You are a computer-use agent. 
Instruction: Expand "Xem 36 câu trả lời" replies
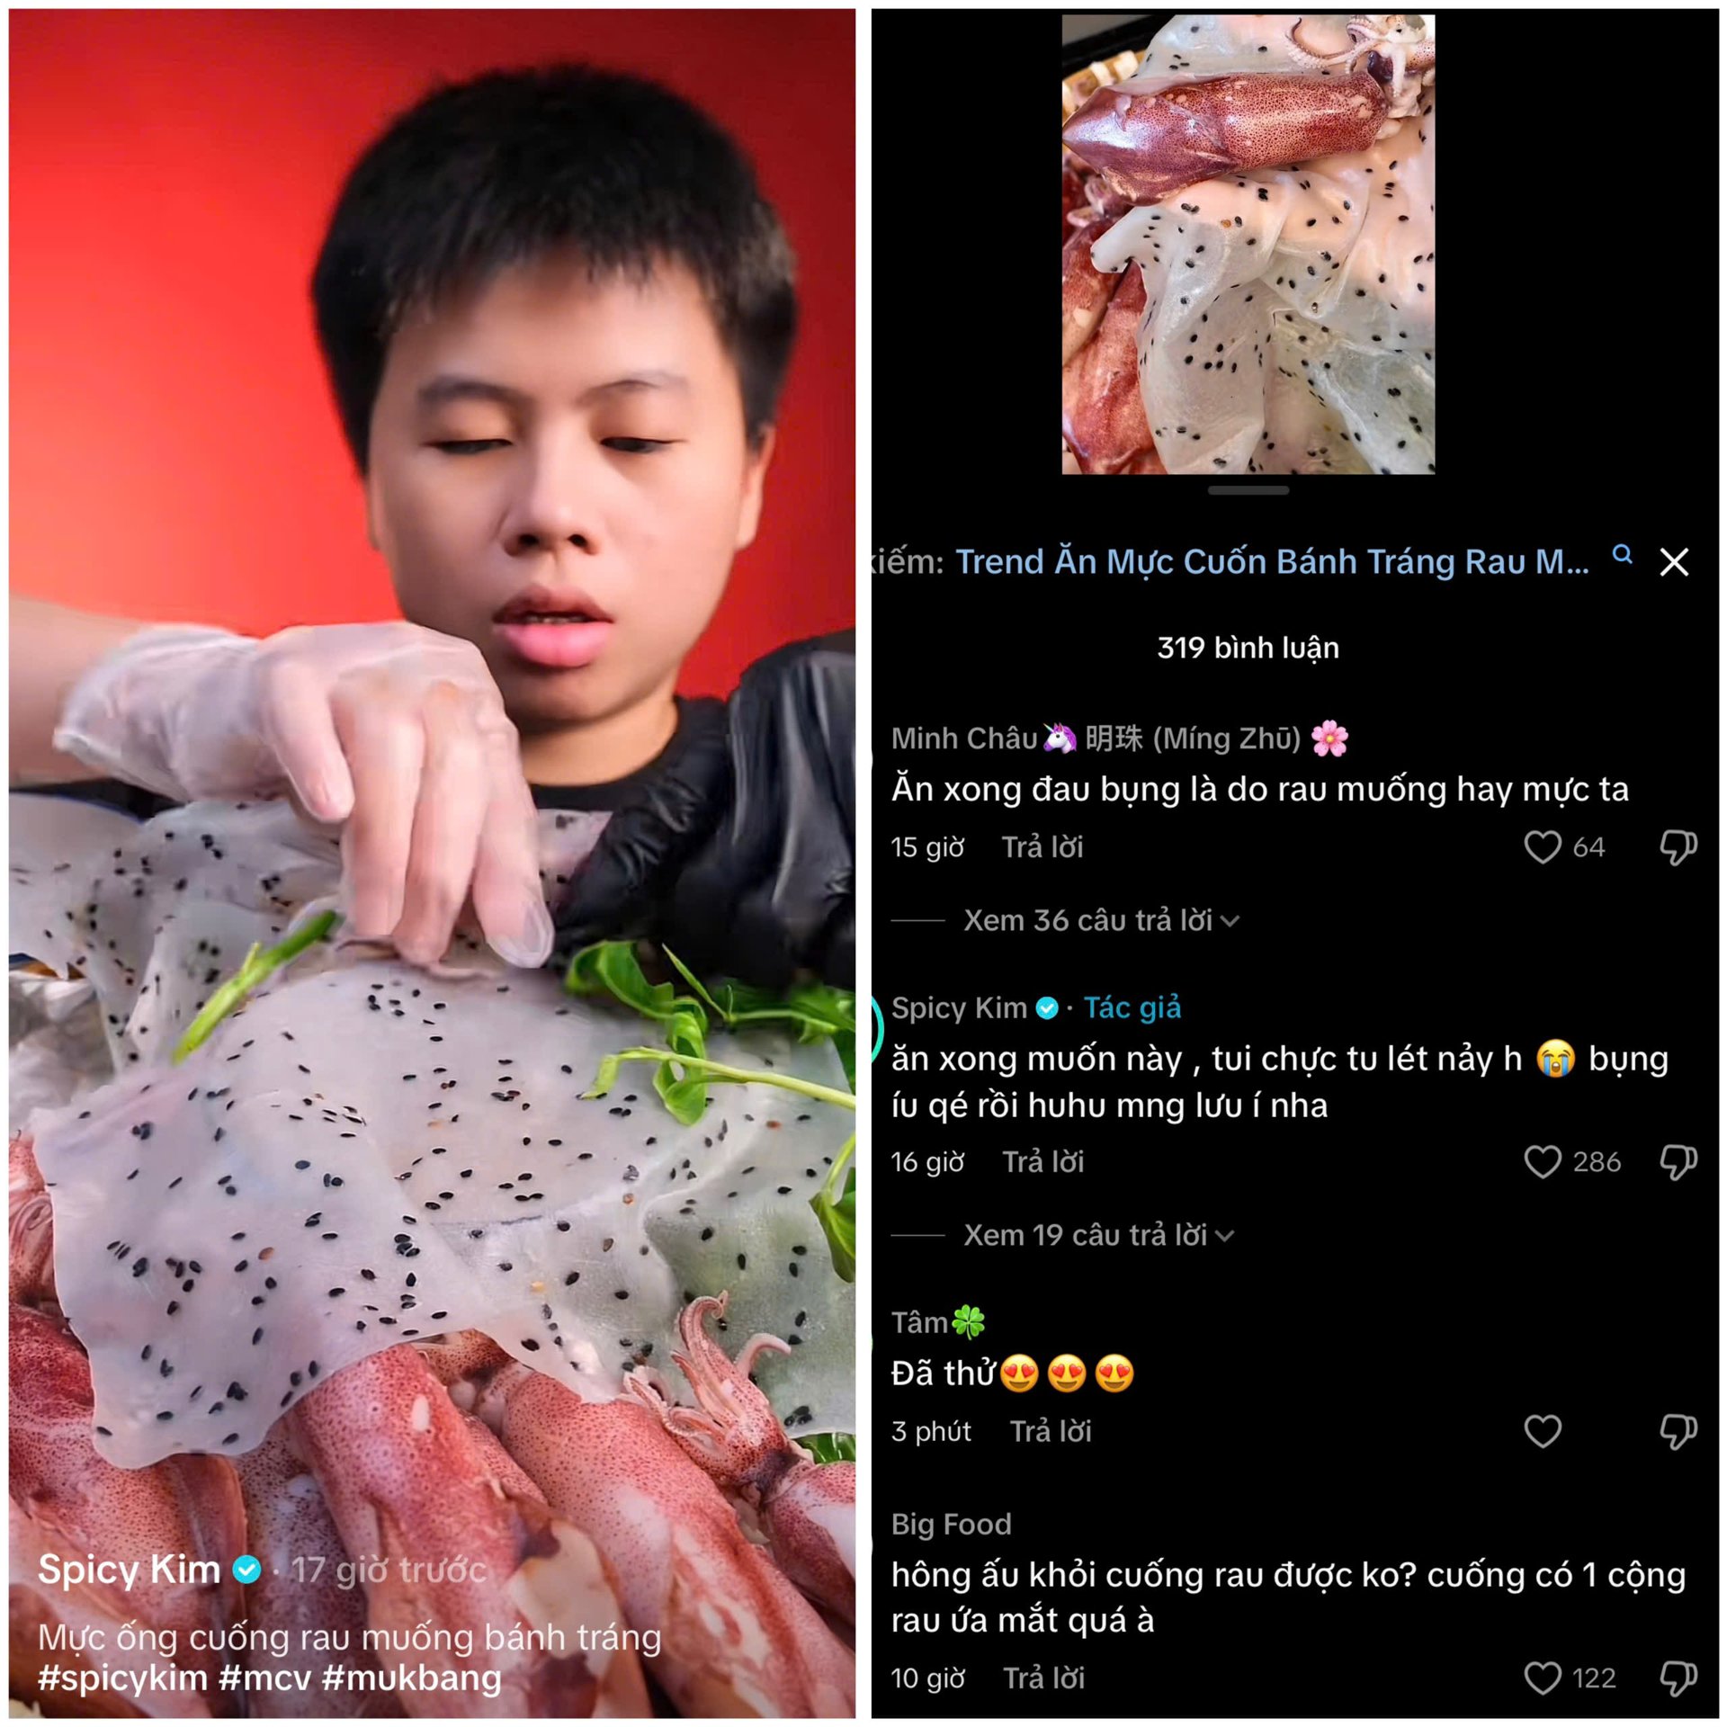(1101, 920)
